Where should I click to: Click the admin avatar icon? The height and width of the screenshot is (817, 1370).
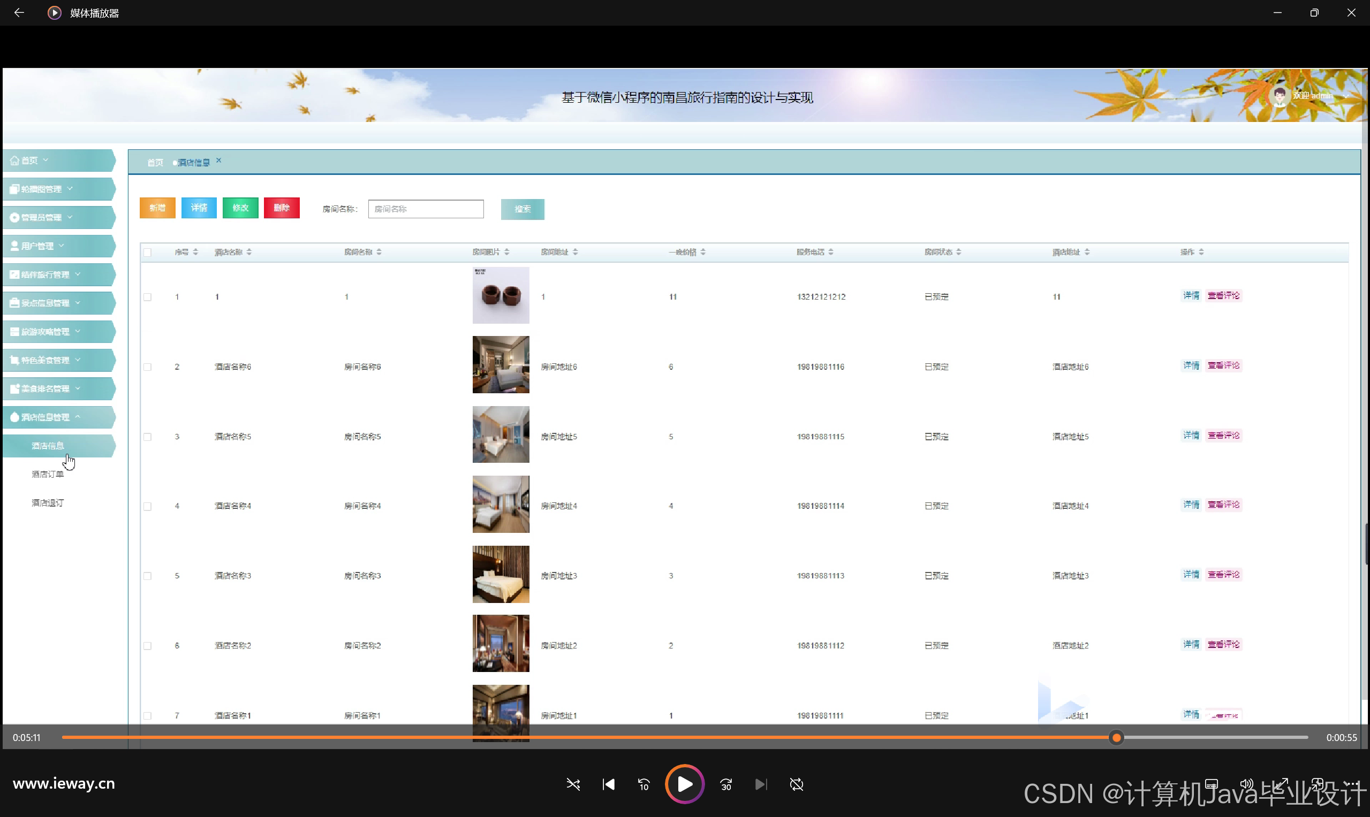pos(1279,96)
